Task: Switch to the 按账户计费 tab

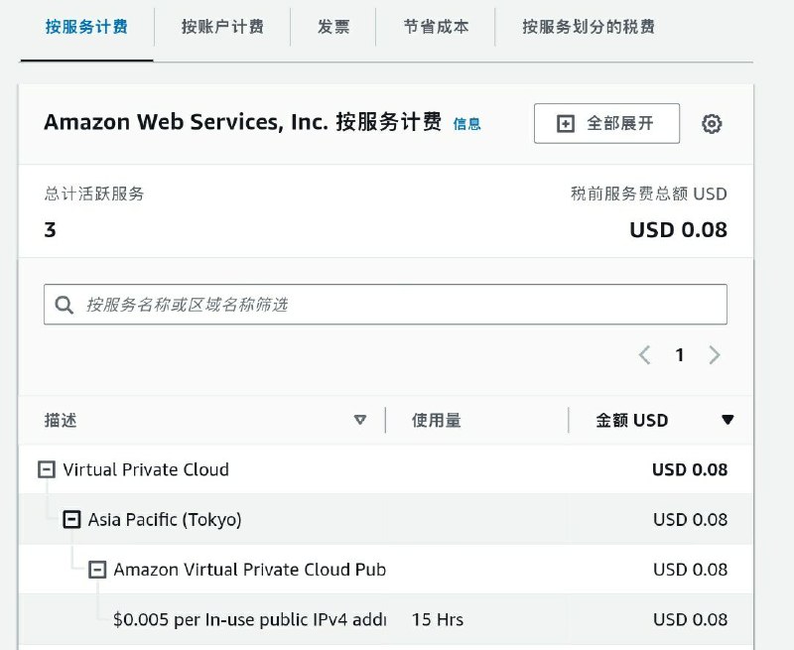Action: [222, 27]
